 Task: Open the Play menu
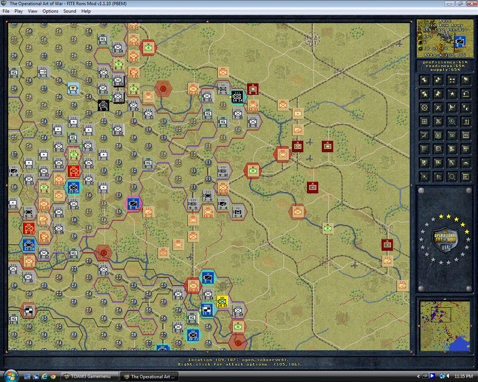(18, 11)
